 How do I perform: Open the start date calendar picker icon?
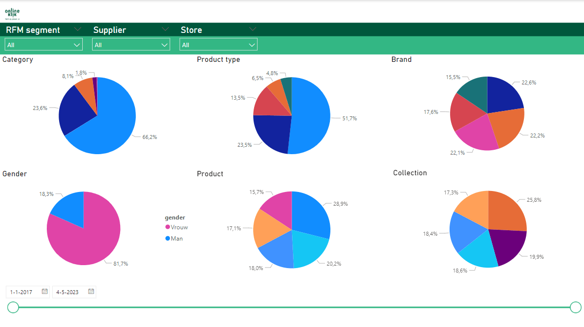click(x=45, y=292)
